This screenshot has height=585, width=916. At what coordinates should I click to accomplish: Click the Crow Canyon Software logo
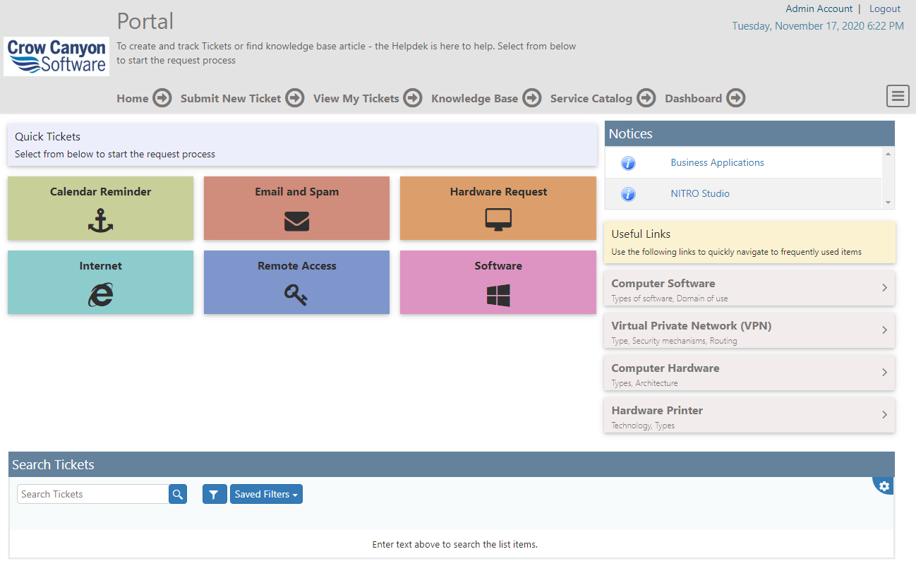coord(56,56)
